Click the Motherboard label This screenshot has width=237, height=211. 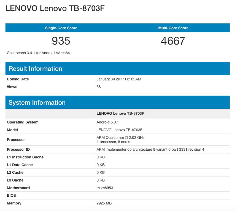tap(18, 188)
